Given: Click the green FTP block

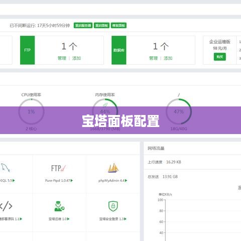Looking at the screenshot, I should pyautogui.click(x=28, y=50).
